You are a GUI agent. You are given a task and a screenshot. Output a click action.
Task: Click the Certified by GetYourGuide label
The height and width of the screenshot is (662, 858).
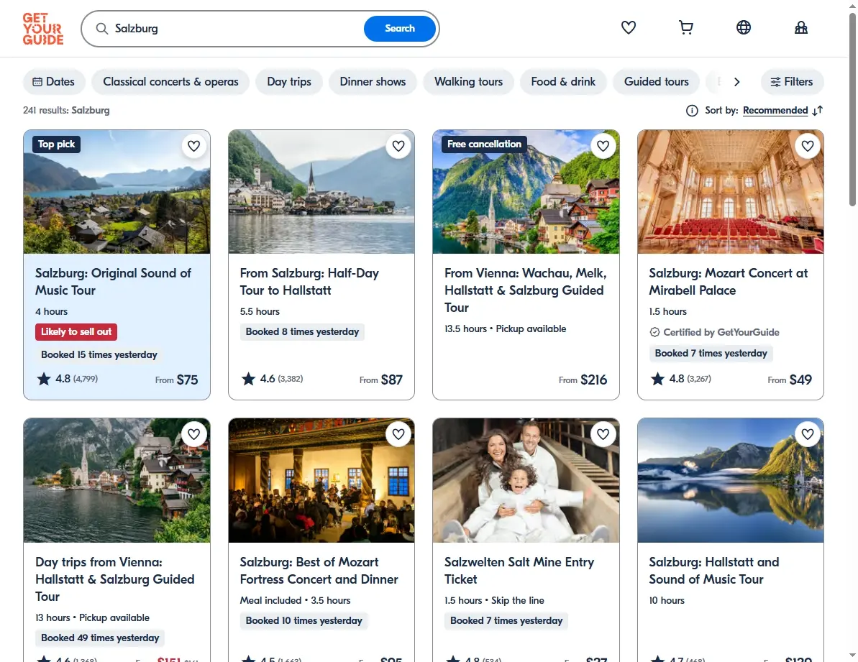(x=715, y=332)
